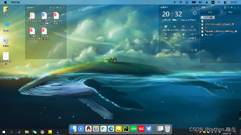Open the CSDN folder entry

click(x=208, y=17)
